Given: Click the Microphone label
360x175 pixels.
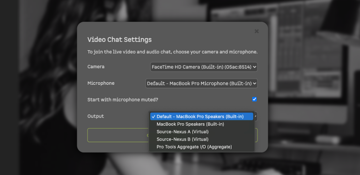Looking at the screenshot, I should (101, 83).
